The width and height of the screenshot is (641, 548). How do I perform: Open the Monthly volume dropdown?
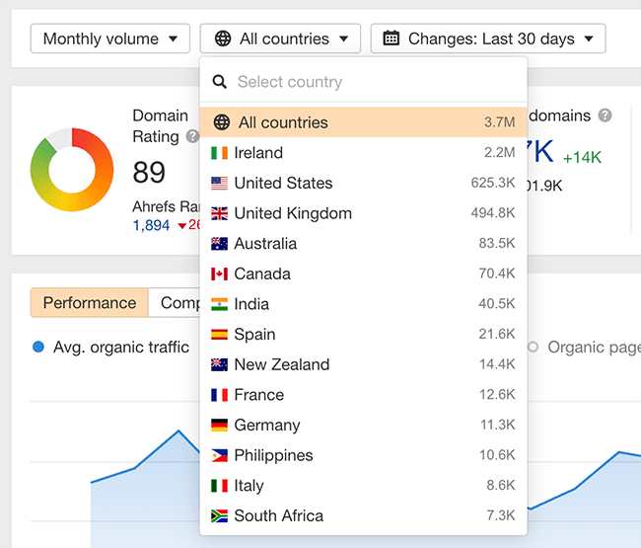(x=110, y=39)
